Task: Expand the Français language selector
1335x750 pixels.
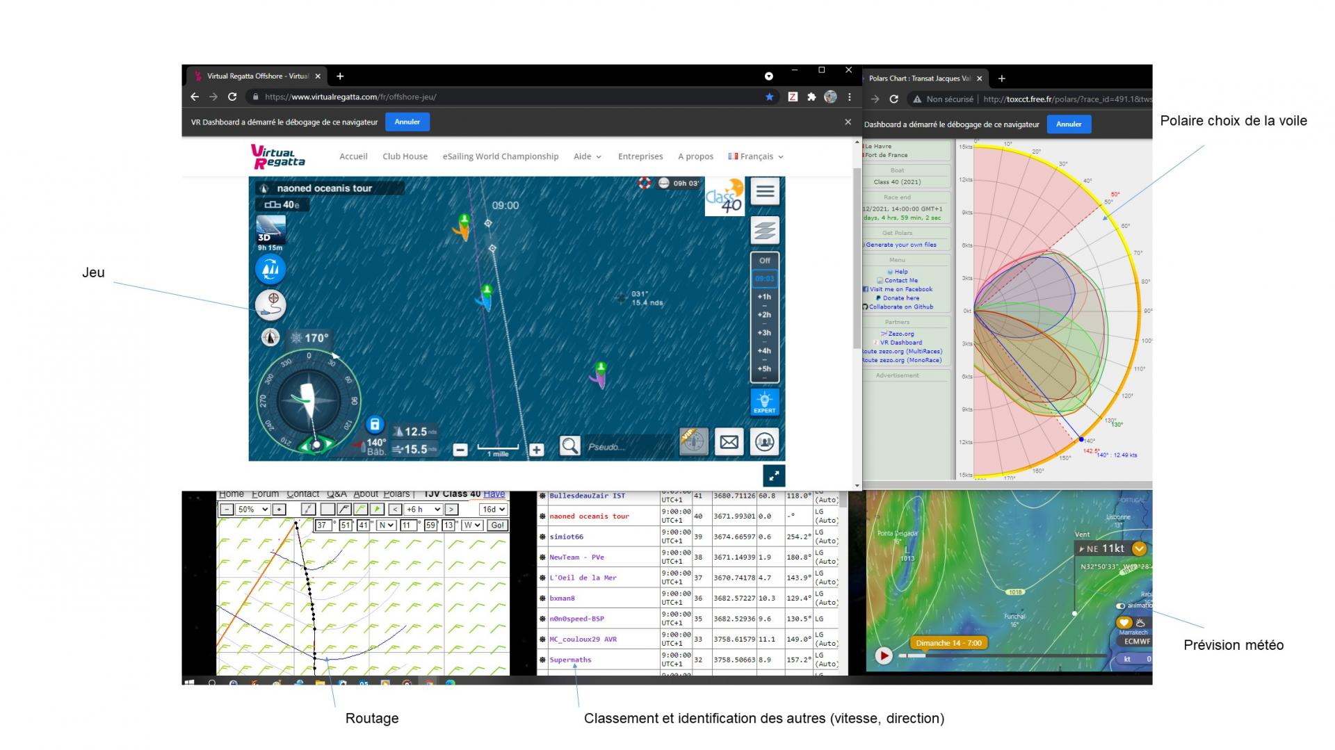Action: (756, 156)
